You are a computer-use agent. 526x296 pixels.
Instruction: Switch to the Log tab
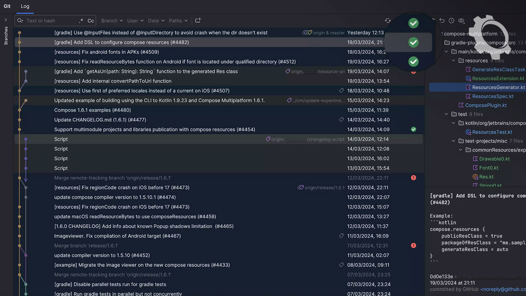tap(25, 6)
